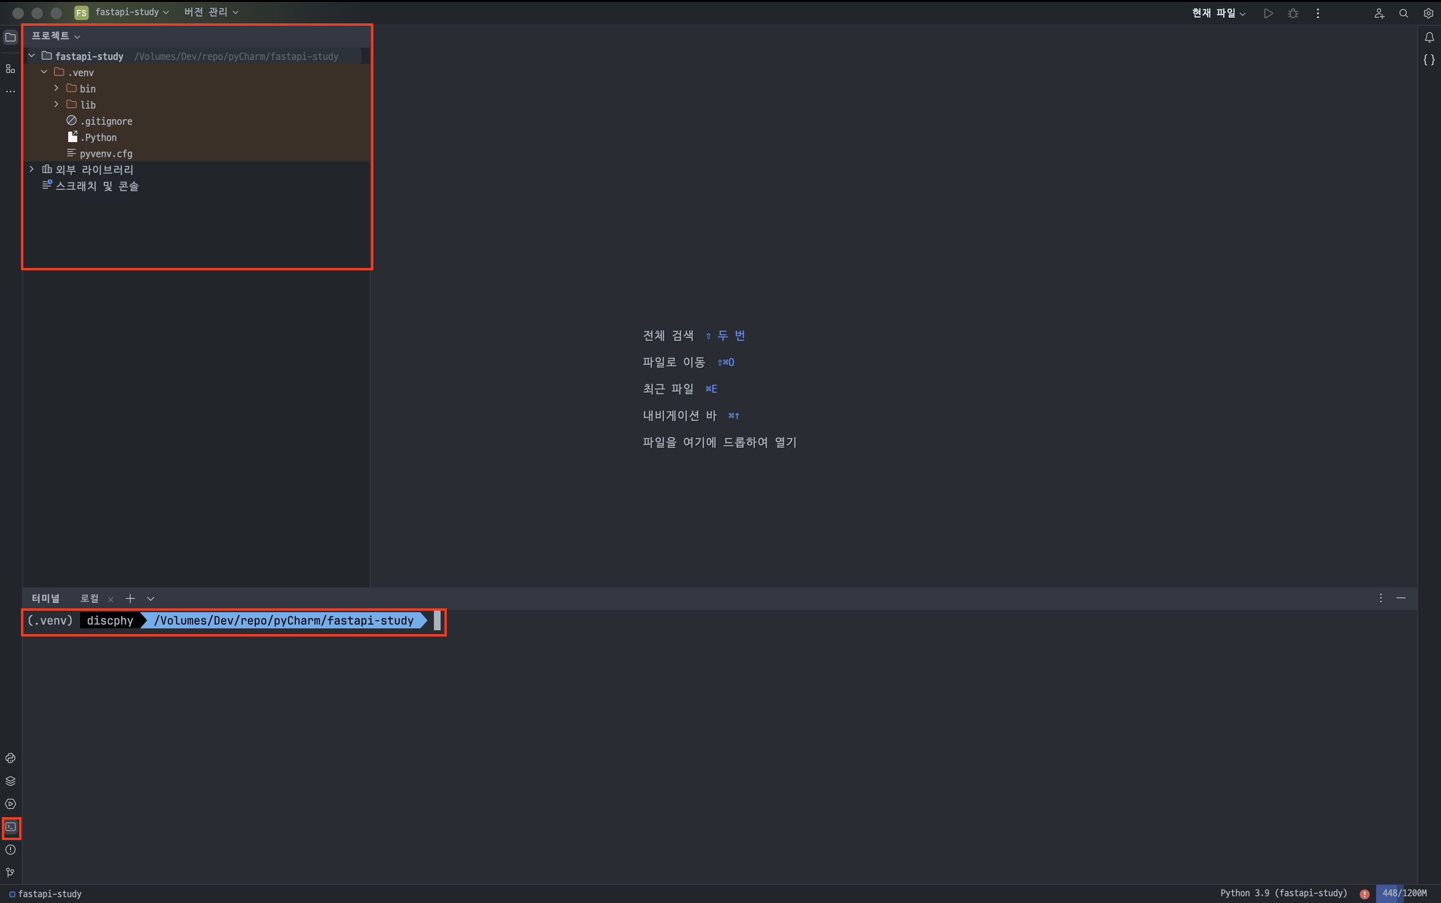Click the discphy segment in terminal prompt
This screenshot has height=903, width=1441.
click(x=111, y=620)
